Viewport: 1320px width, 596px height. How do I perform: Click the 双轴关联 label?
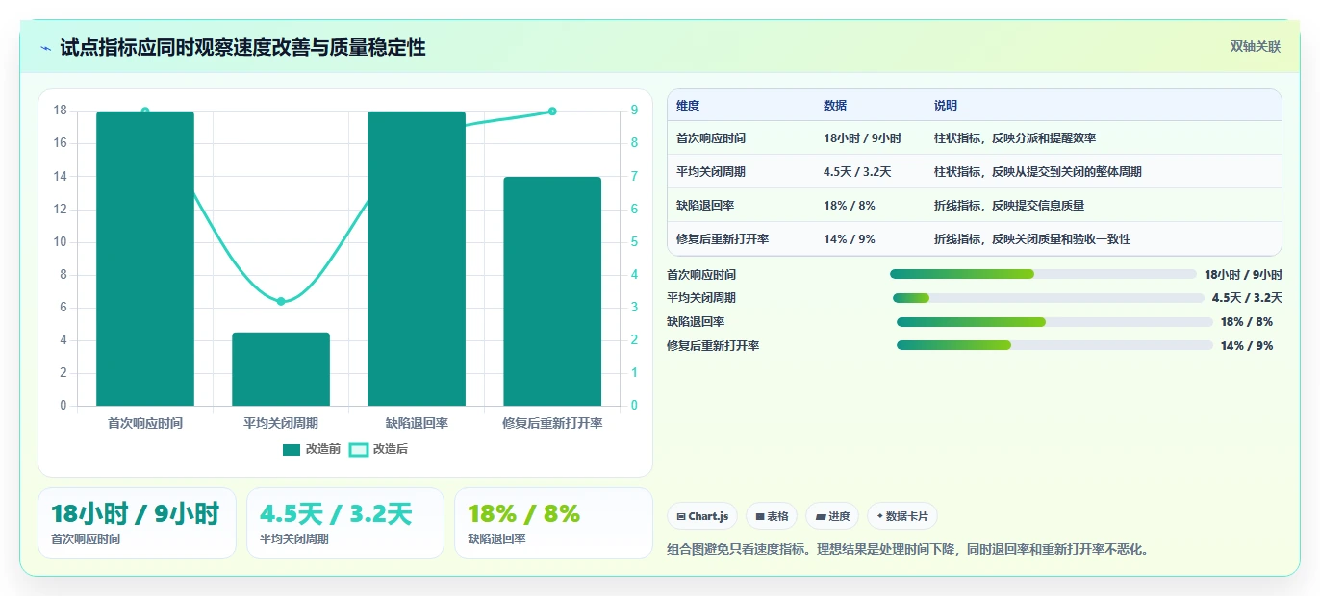coord(1256,47)
